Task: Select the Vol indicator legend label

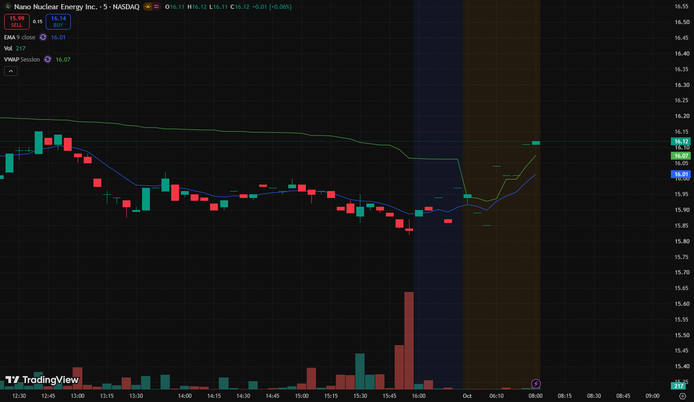Action: 8,49
